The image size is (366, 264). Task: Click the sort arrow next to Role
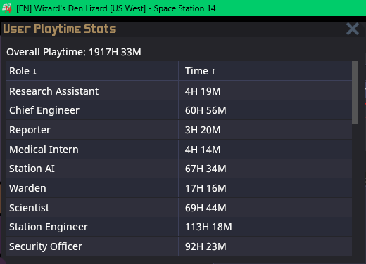pyautogui.click(x=34, y=72)
